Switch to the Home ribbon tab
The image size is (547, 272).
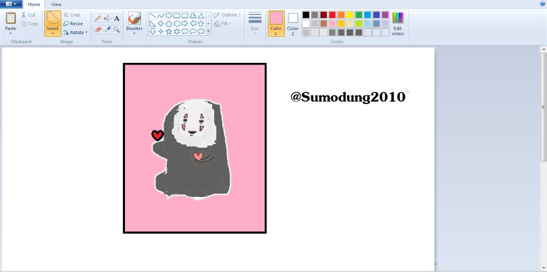click(x=34, y=4)
